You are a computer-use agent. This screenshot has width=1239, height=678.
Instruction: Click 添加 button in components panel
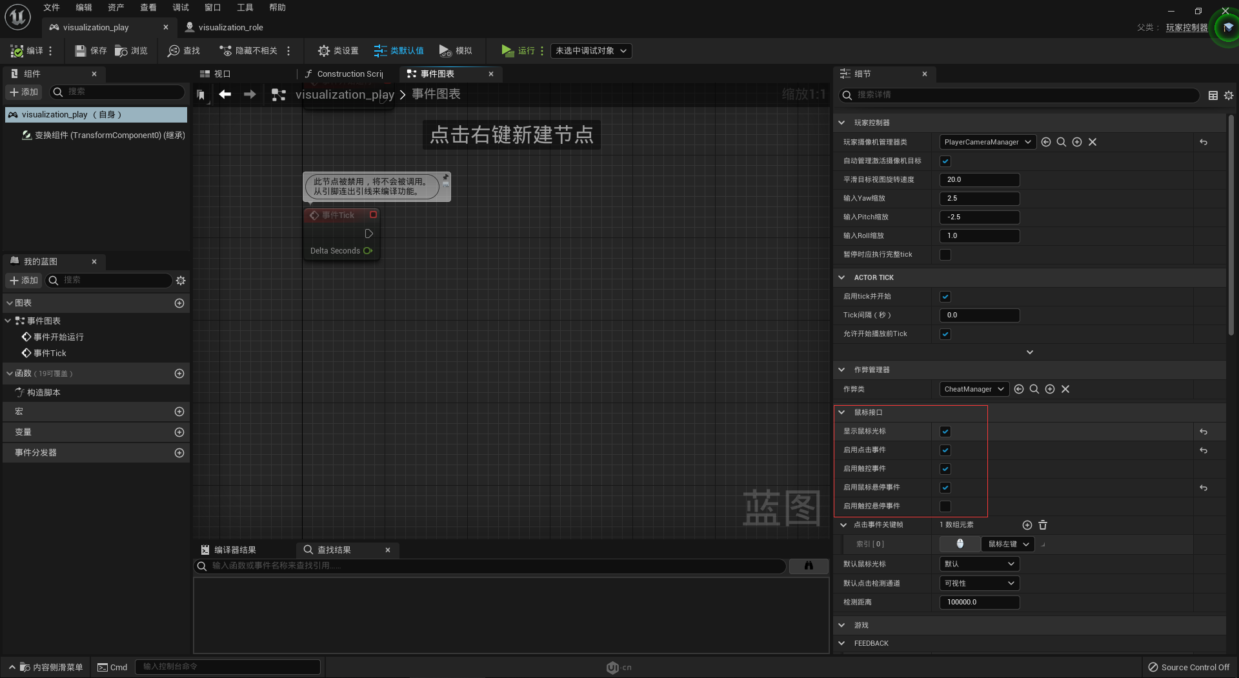click(24, 92)
